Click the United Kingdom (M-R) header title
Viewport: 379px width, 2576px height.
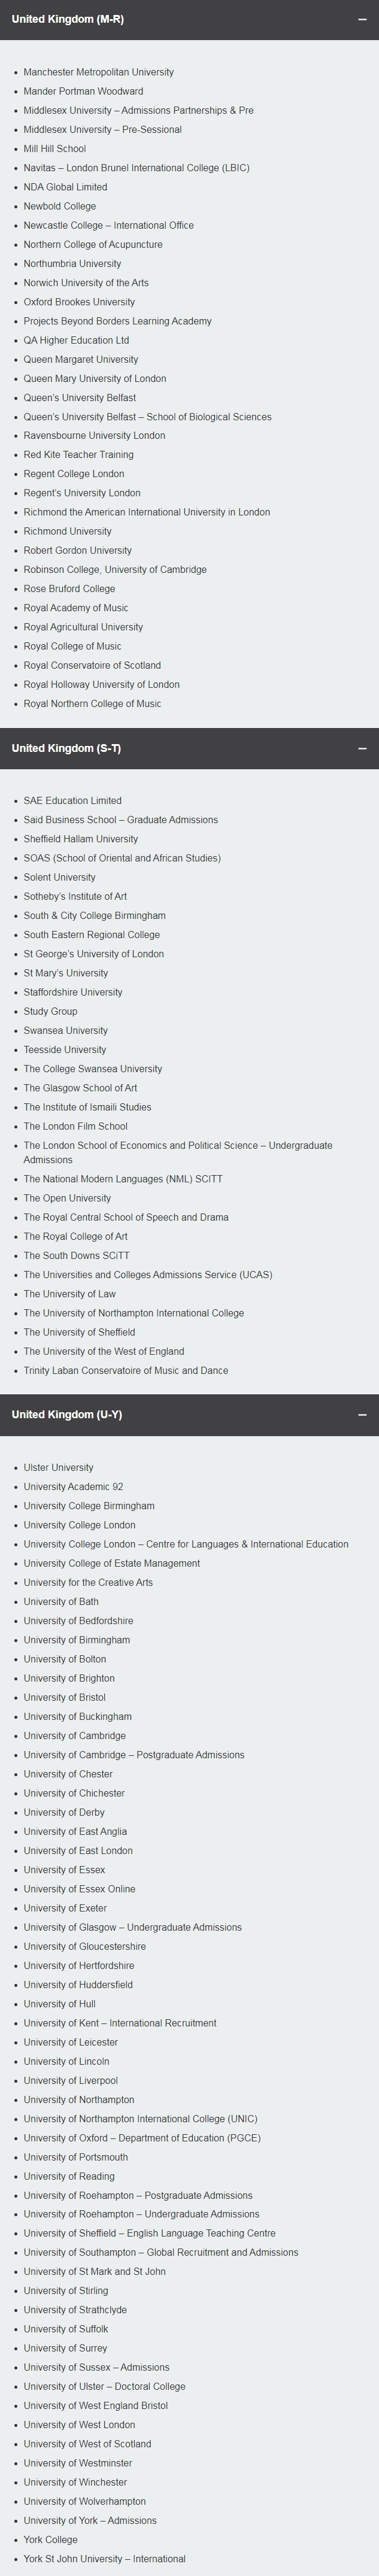[67, 19]
